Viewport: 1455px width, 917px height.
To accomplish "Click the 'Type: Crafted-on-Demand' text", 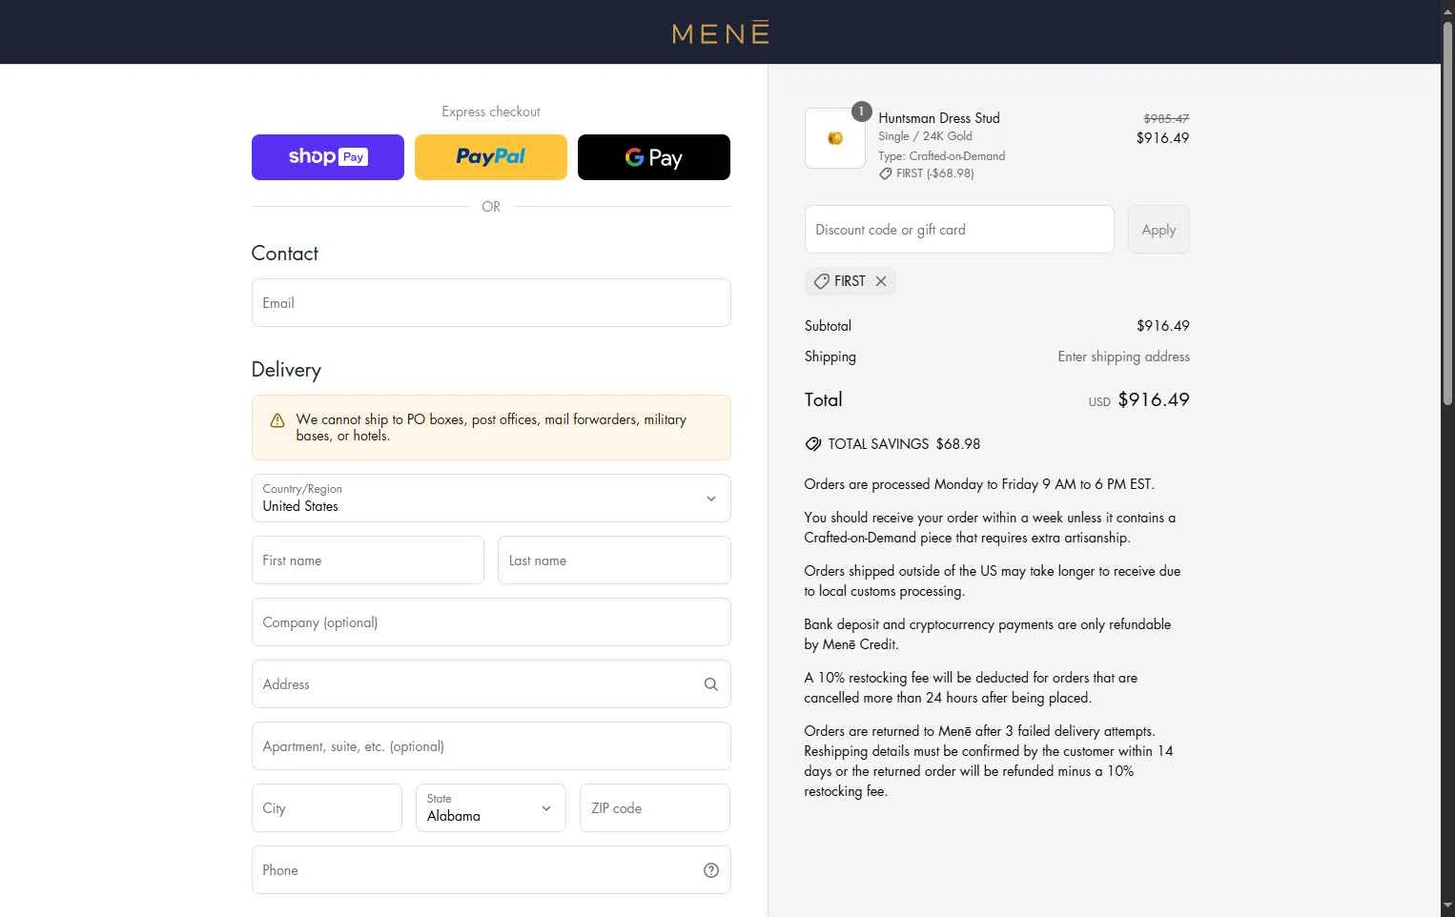I will [942, 156].
